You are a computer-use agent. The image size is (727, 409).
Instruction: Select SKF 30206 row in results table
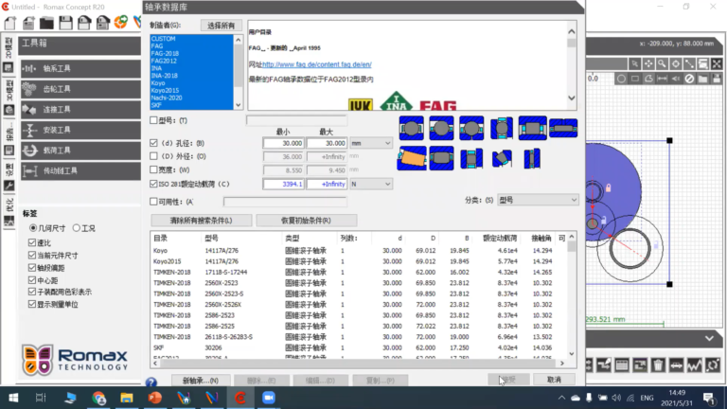(360, 347)
